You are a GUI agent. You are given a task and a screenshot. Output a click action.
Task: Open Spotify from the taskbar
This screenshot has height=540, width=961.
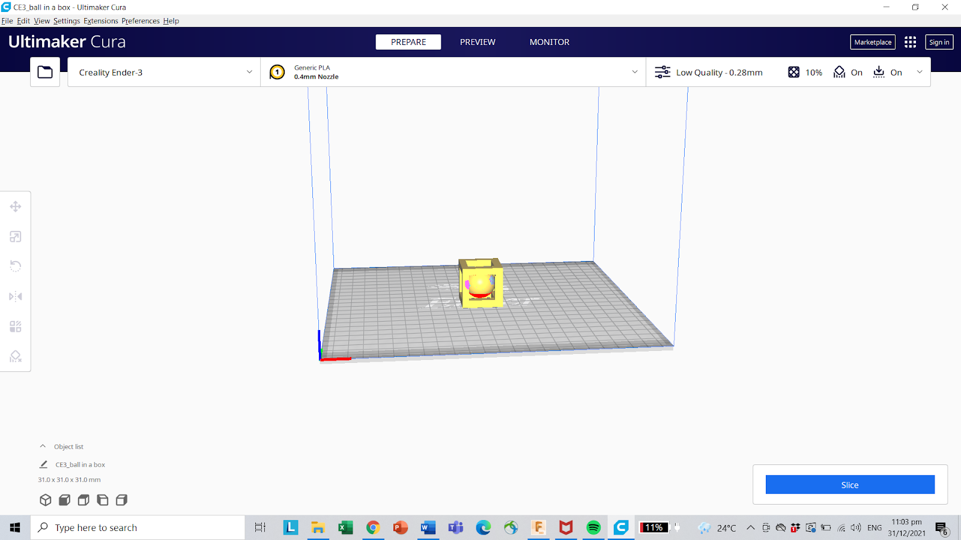pos(593,527)
